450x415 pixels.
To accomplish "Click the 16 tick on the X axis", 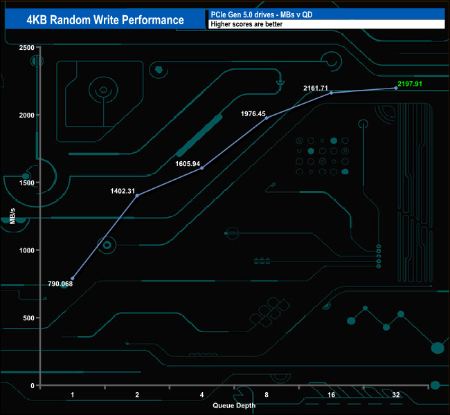I will pos(331,395).
